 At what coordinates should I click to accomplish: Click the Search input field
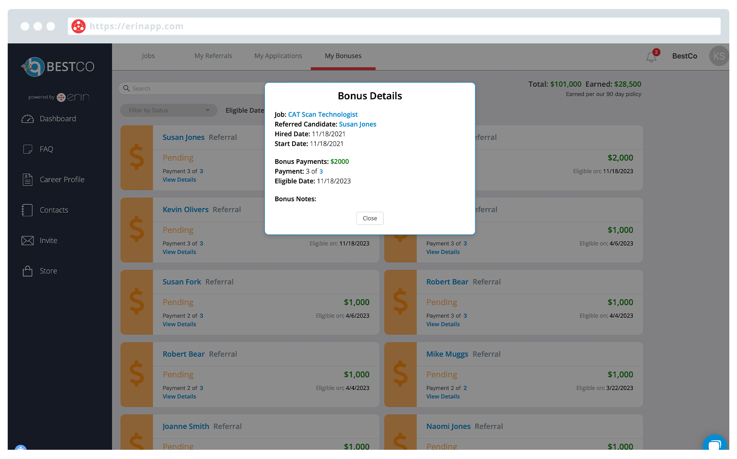192,88
